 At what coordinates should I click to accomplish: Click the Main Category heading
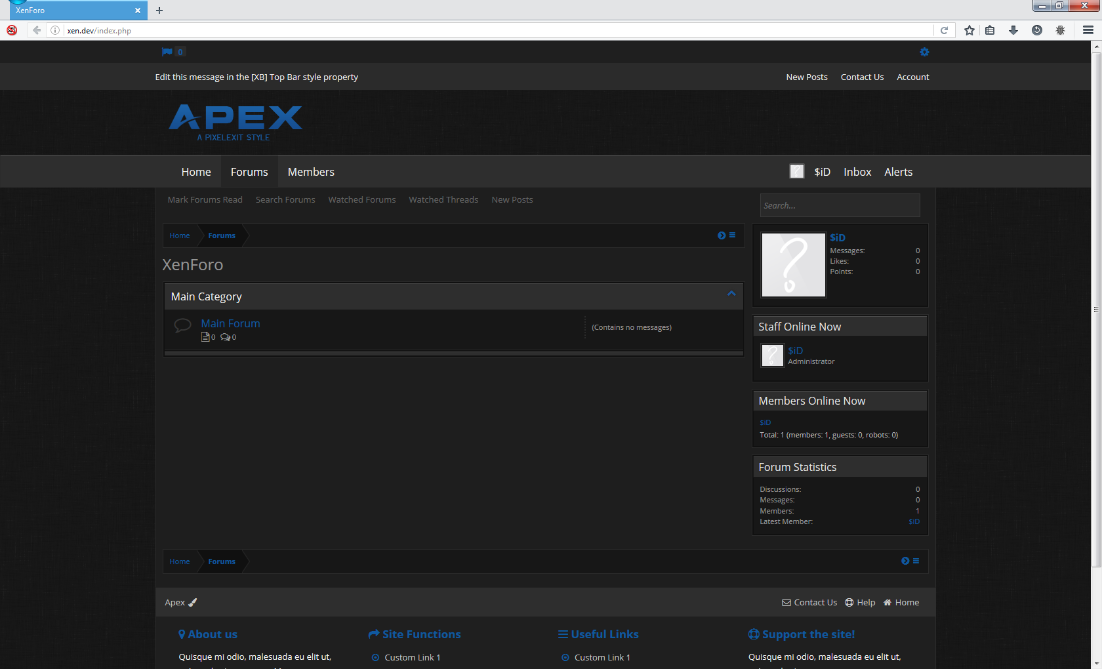207,296
